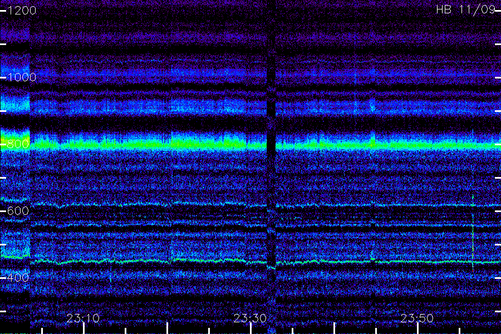Click the HB 11/09 station date label
This screenshot has height=334, width=501.
coord(466,9)
